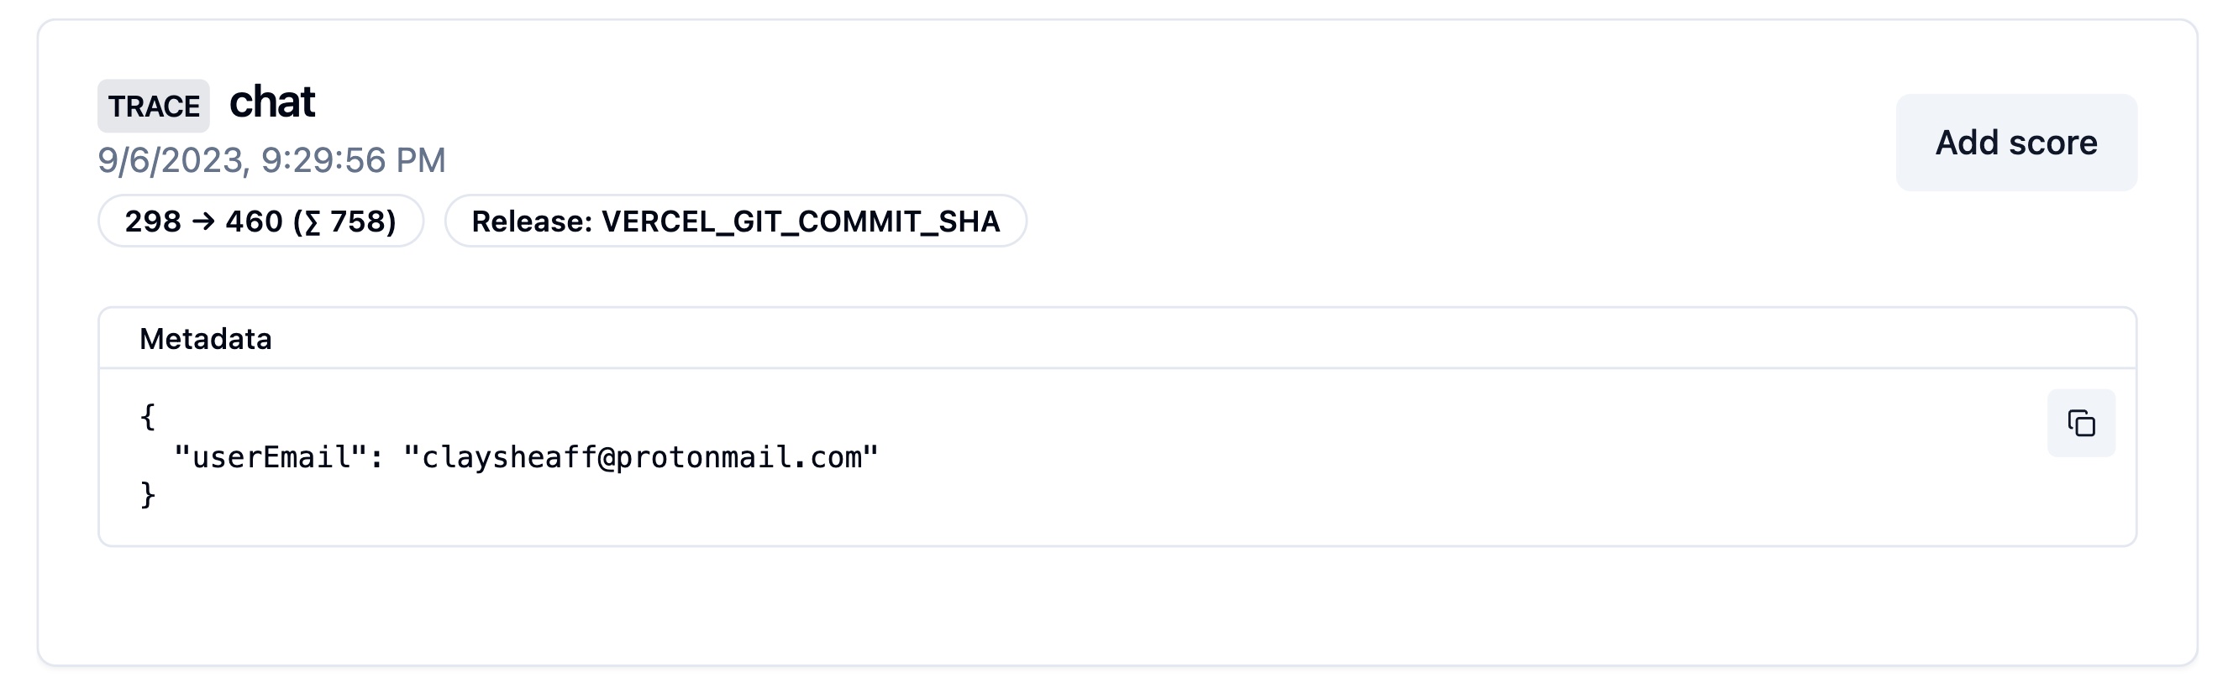Screen dimensions: 2228x693
Task: Click the opening curly brace of the JSON
Action: pos(148,416)
